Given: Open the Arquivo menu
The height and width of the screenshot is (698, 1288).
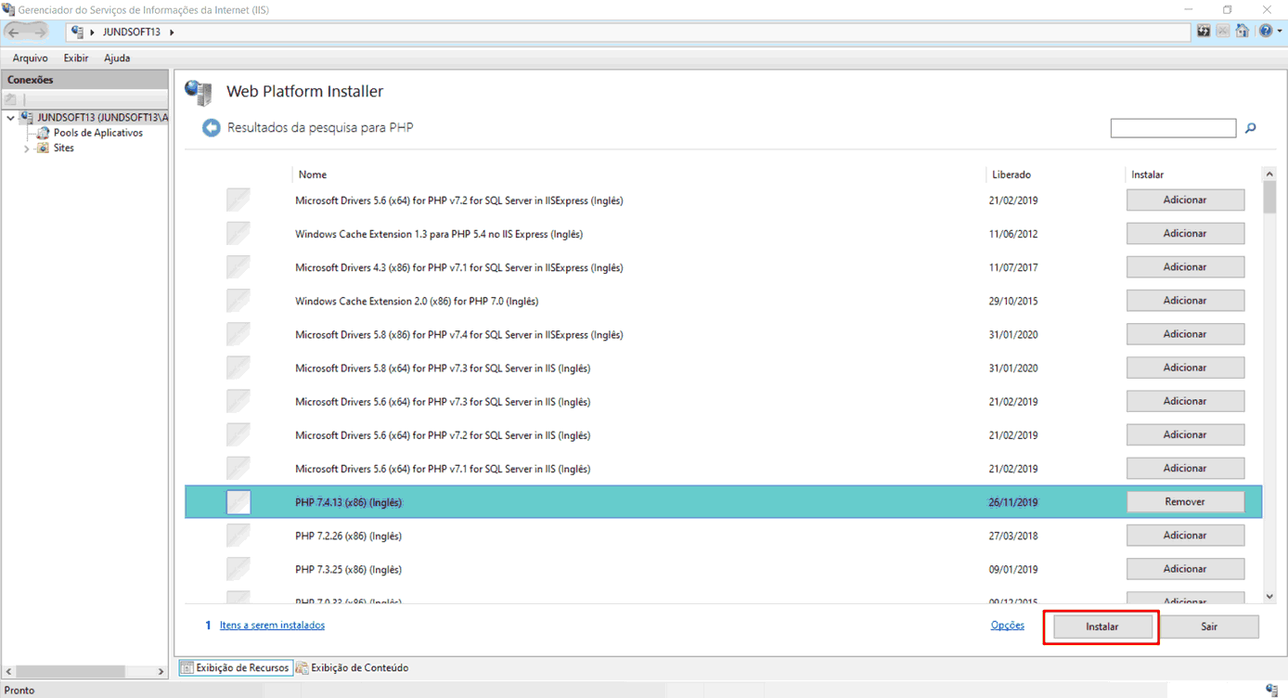Looking at the screenshot, I should [31, 58].
